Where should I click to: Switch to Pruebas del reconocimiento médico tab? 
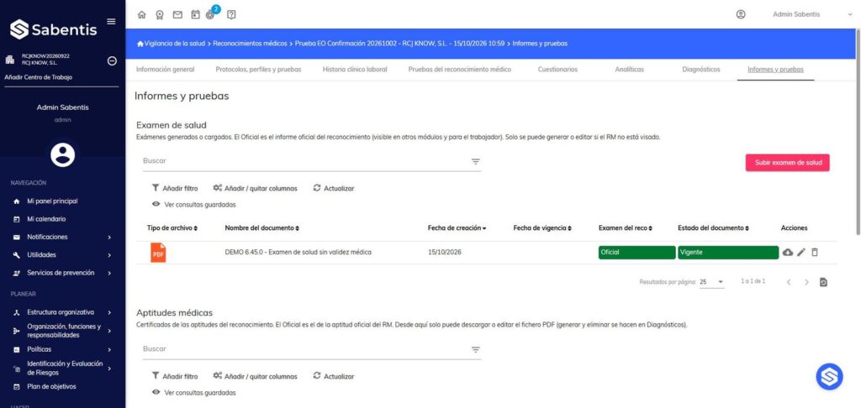[460, 70]
